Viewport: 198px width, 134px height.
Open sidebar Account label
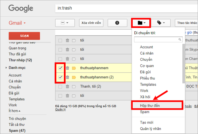click(x=15, y=75)
